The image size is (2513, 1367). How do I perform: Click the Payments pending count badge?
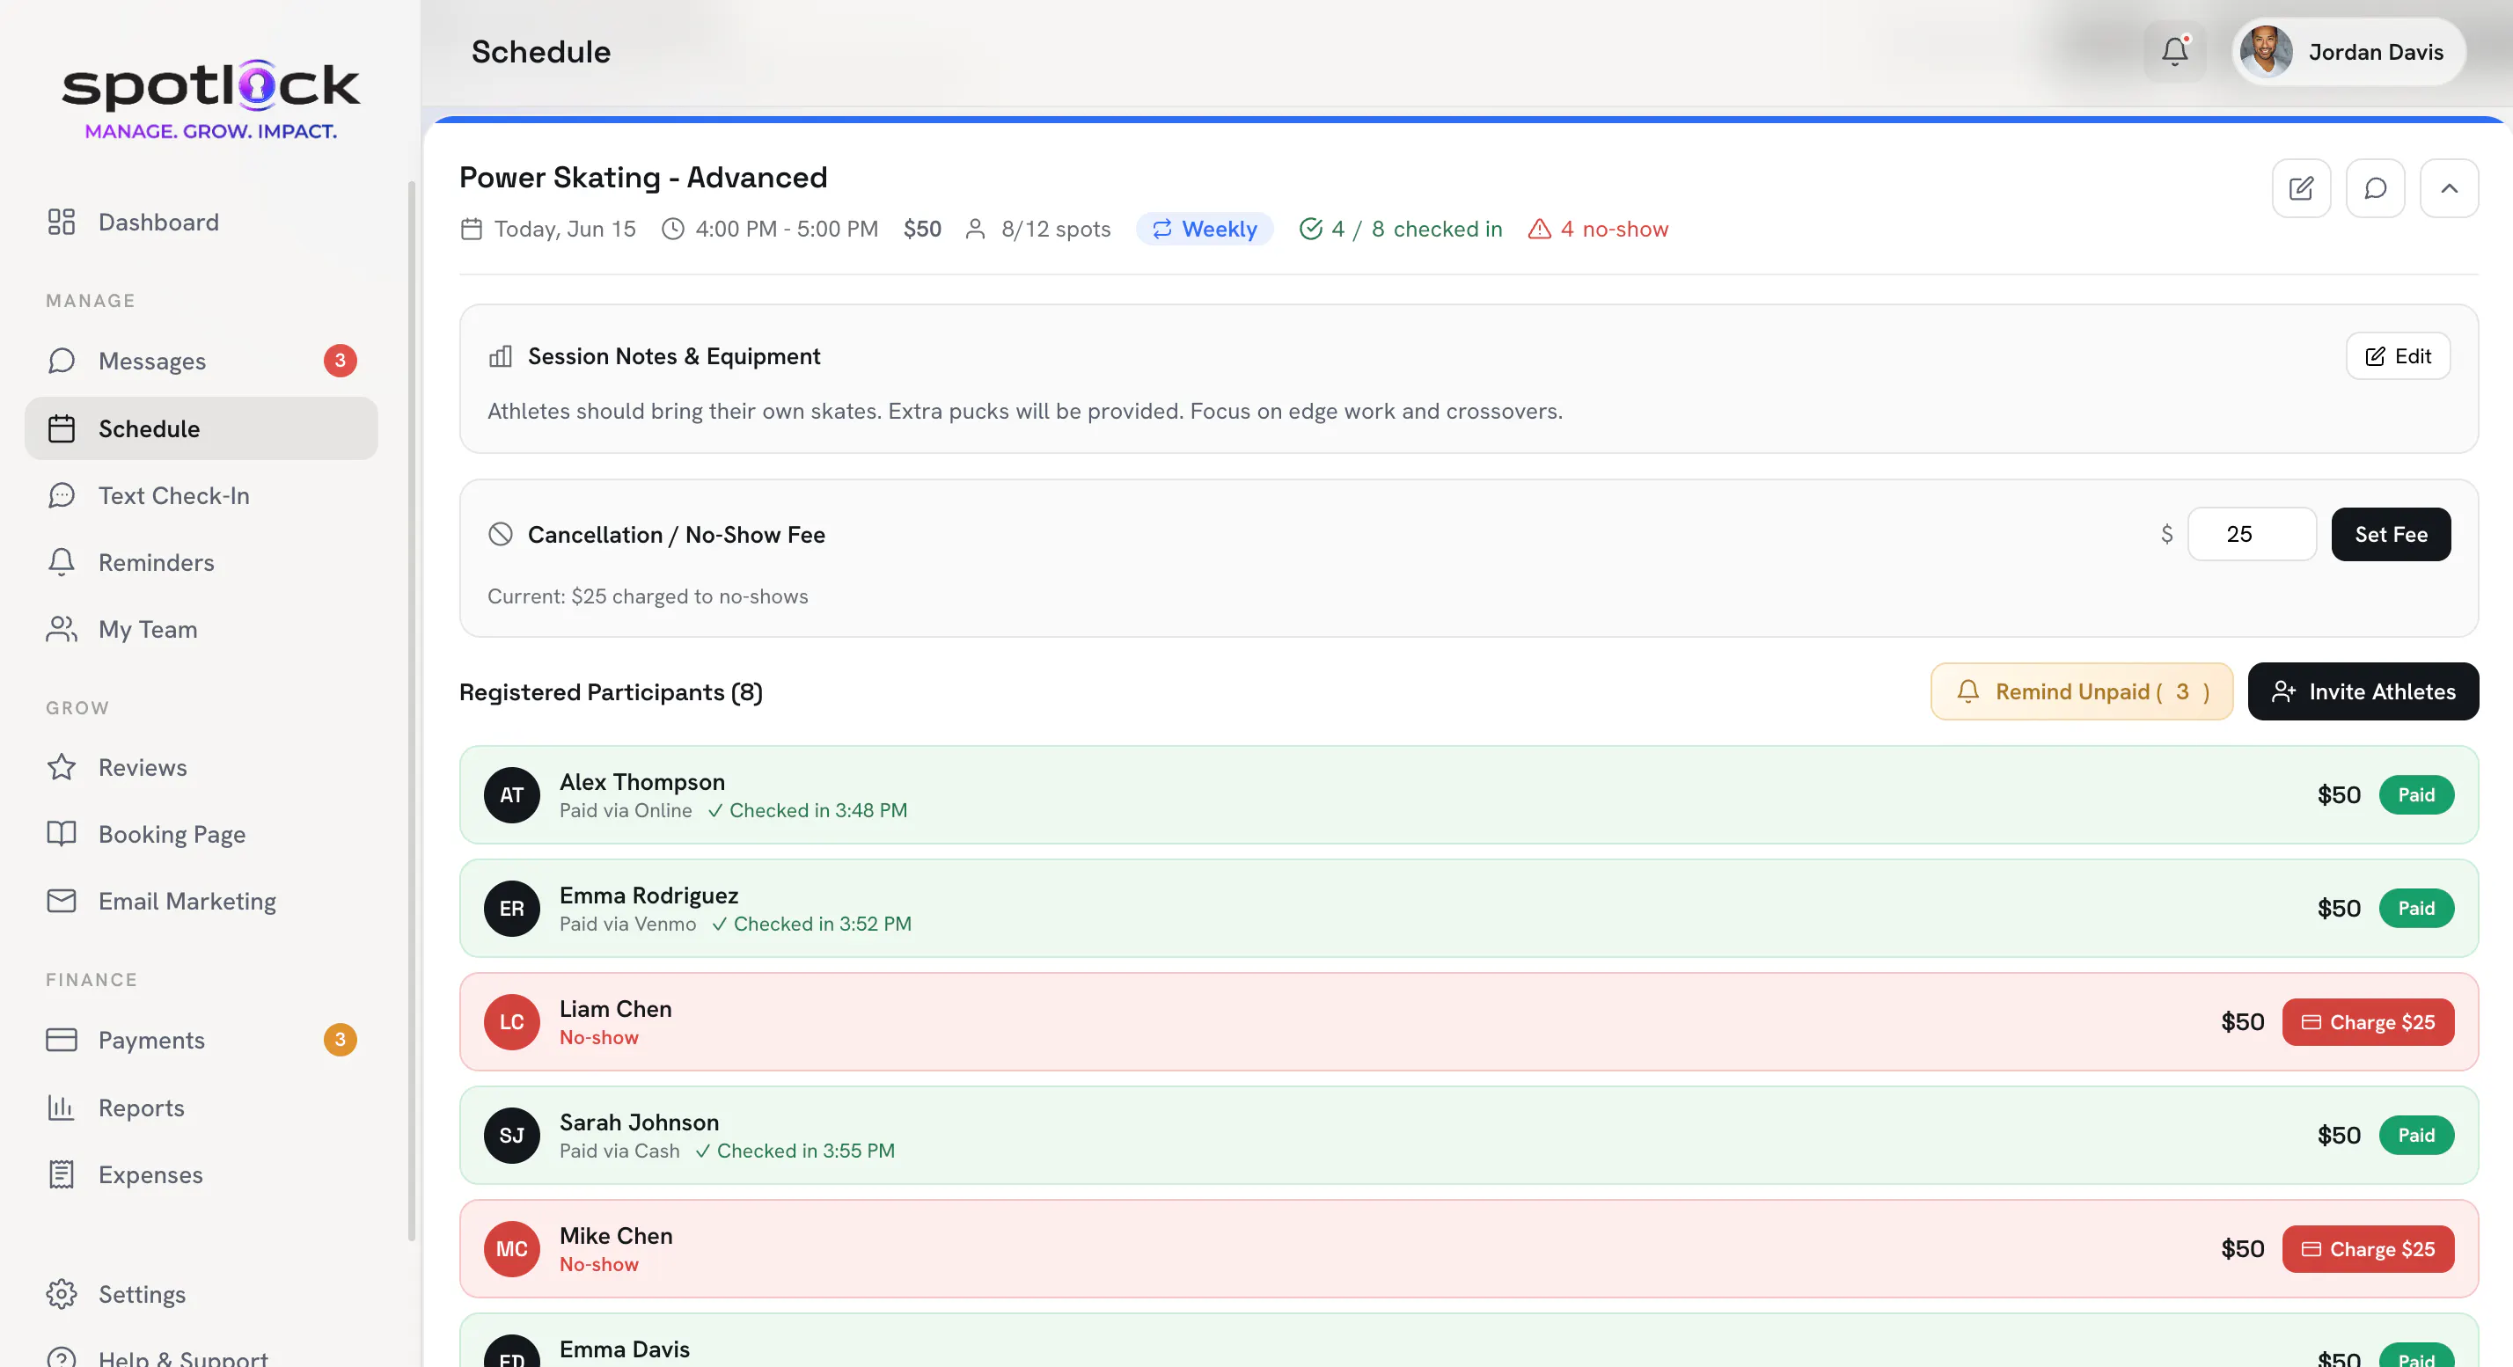pos(341,1040)
